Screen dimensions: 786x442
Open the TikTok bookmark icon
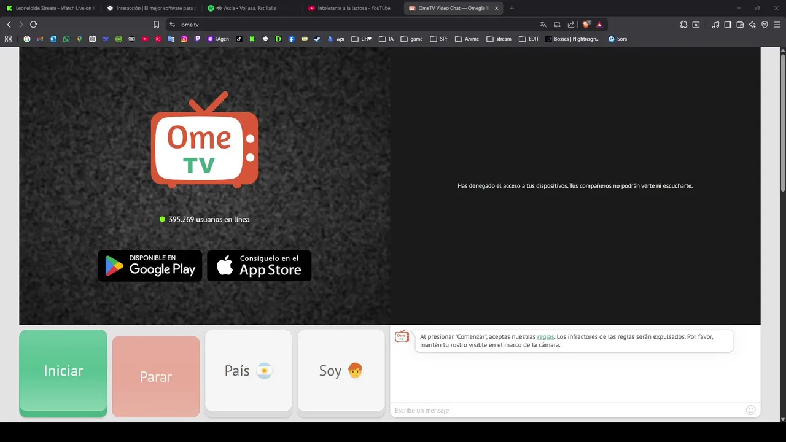click(x=239, y=39)
